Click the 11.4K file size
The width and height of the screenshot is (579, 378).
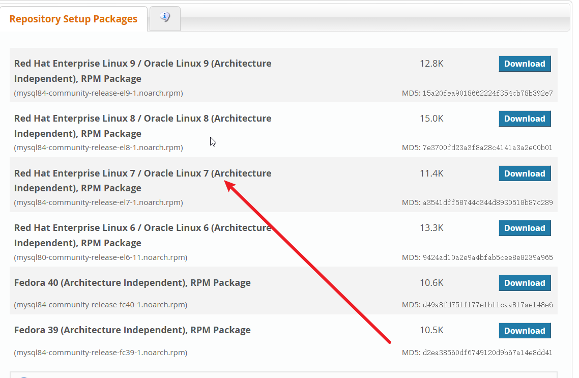pyautogui.click(x=431, y=173)
